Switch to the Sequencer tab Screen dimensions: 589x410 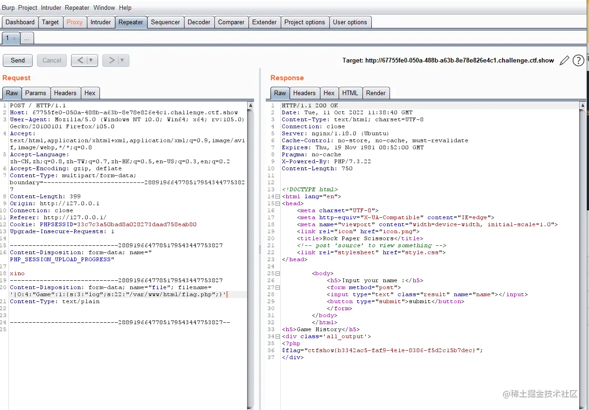point(165,22)
